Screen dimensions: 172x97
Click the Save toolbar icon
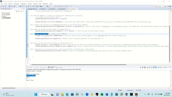5,6
